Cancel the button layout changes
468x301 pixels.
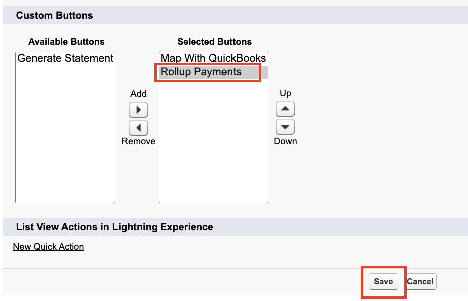point(420,282)
